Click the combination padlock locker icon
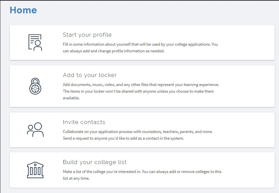The width and height of the screenshot is (279, 193). pos(35,86)
